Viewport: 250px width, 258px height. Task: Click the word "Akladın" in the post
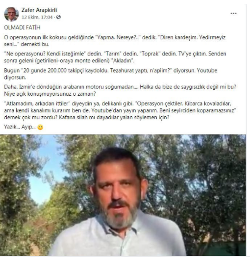[x=123, y=60]
